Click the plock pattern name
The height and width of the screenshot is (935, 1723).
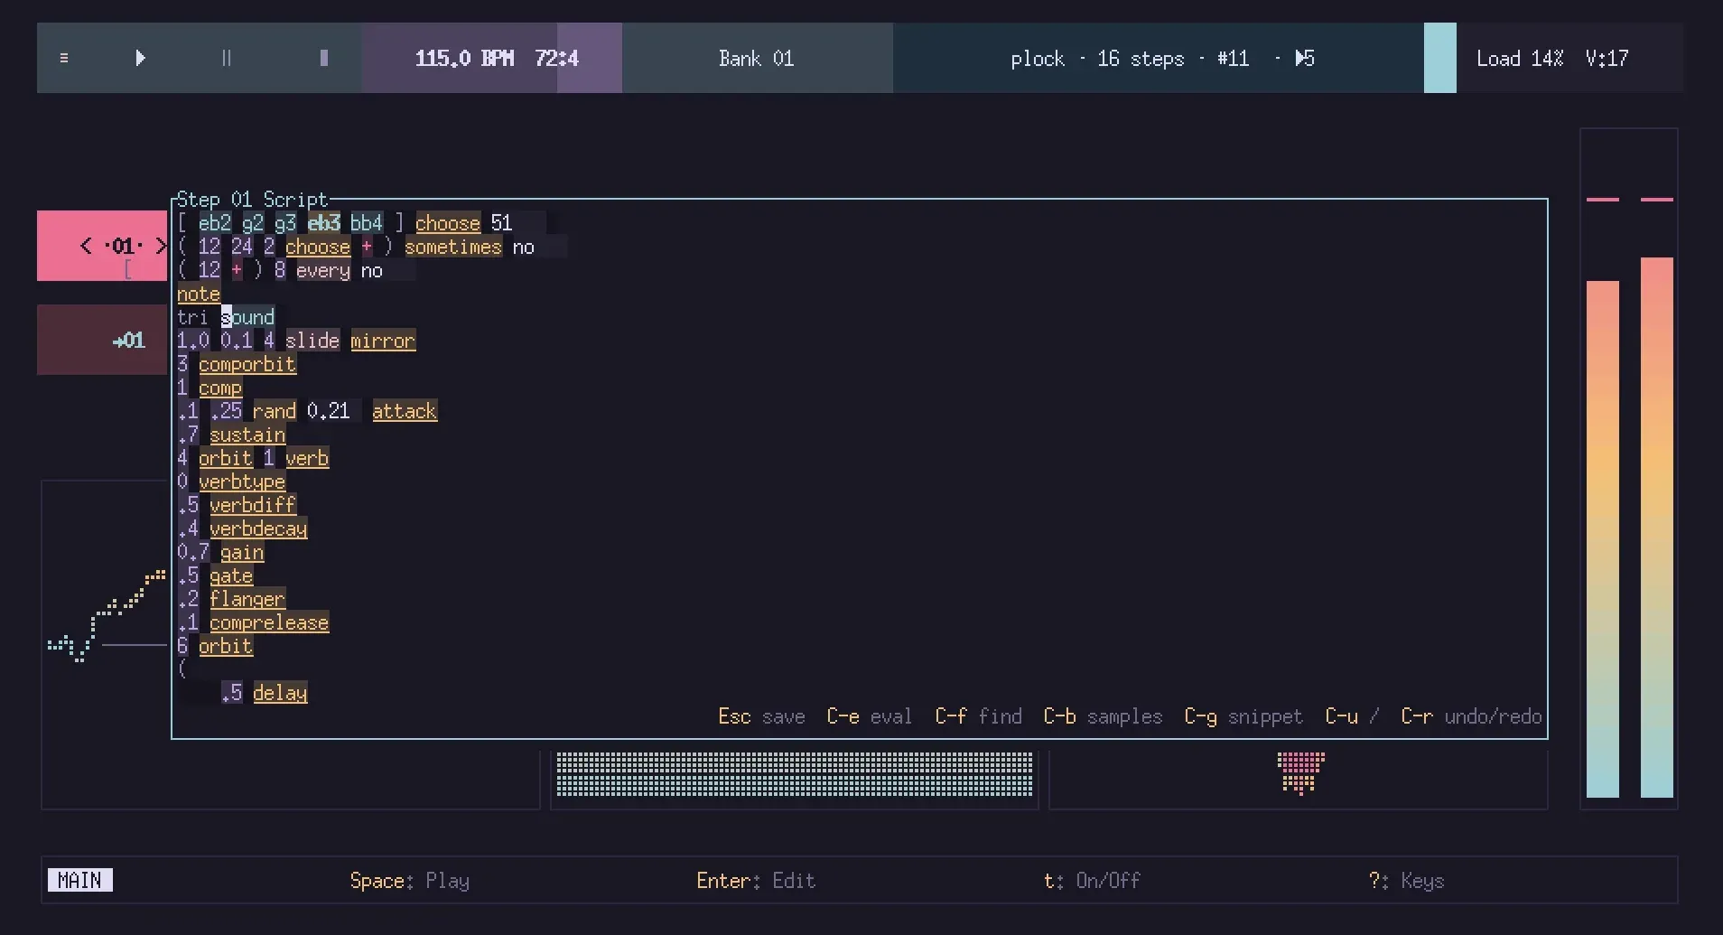pos(1038,60)
